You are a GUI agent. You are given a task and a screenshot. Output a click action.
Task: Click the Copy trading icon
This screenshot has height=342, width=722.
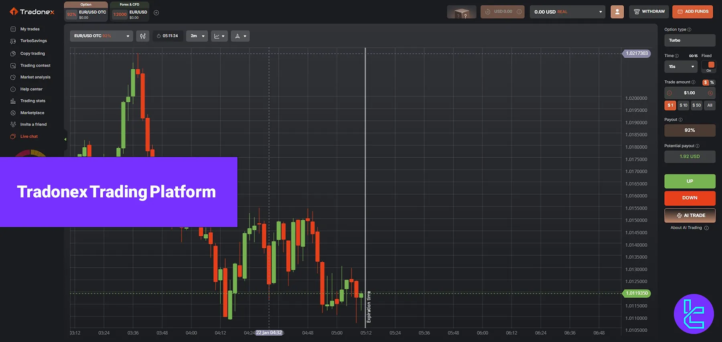click(13, 53)
